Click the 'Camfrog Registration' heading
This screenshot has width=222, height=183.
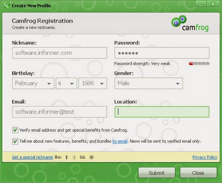[x=42, y=21]
